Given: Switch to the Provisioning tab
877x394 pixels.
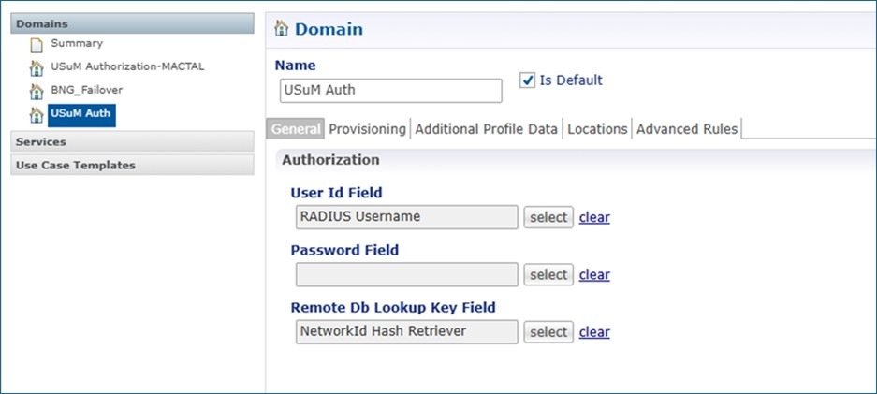Looking at the screenshot, I should point(367,129).
